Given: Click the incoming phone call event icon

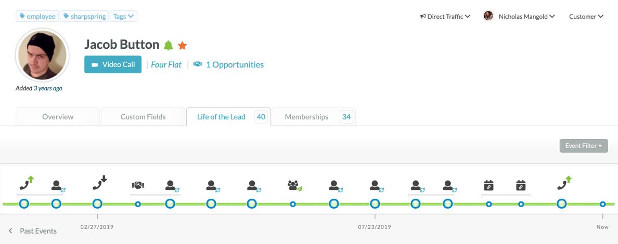Looking at the screenshot, I should (x=99, y=183).
